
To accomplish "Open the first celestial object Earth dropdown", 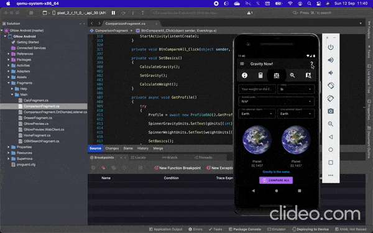I will coord(257,114).
